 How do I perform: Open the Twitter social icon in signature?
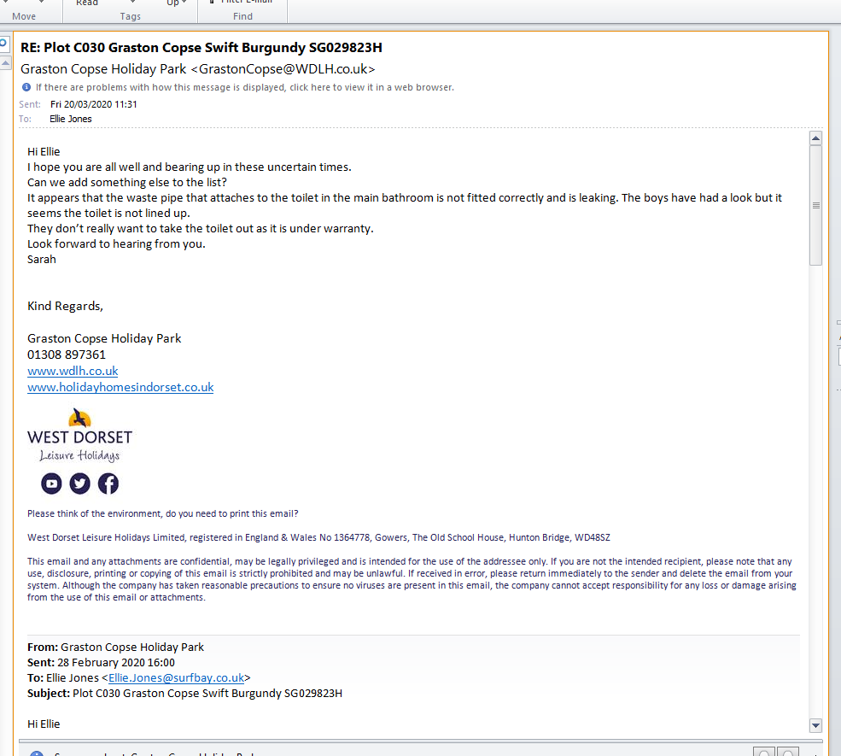[80, 483]
